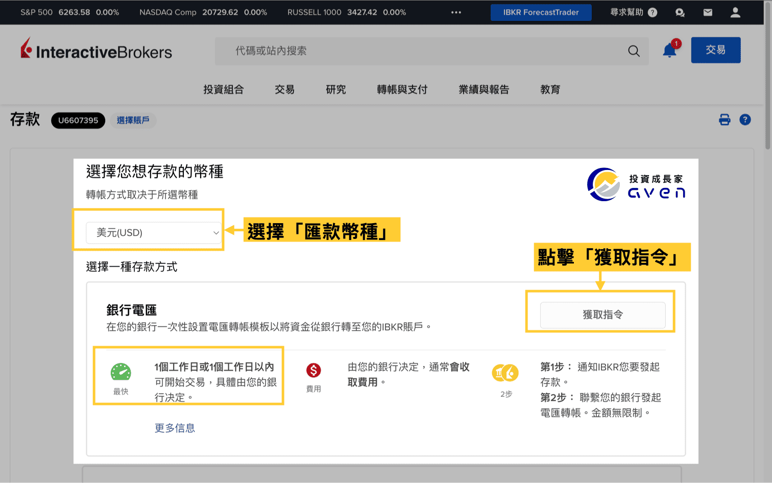Image resolution: width=772 pixels, height=483 pixels.
Task: Click the account badge U6607395
Action: [78, 120]
